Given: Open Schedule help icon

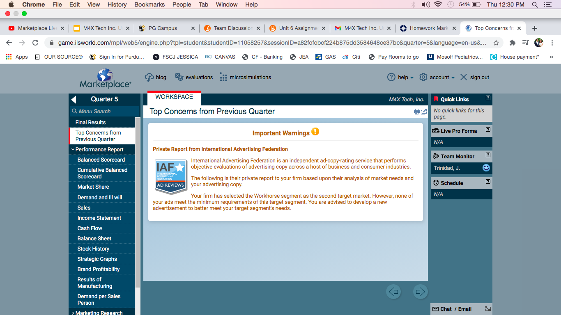Looking at the screenshot, I should [x=488, y=182].
